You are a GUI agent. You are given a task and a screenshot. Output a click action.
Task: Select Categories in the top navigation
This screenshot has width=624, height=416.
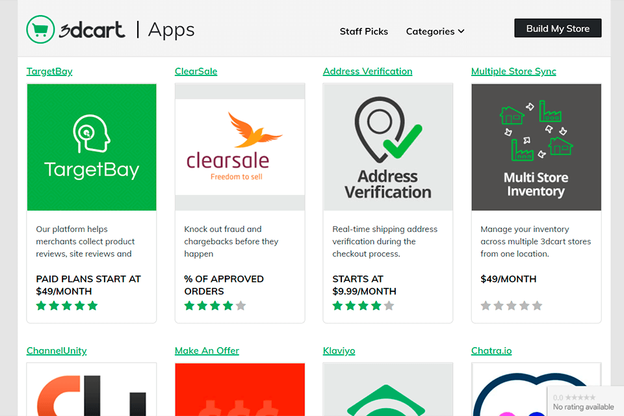(430, 31)
